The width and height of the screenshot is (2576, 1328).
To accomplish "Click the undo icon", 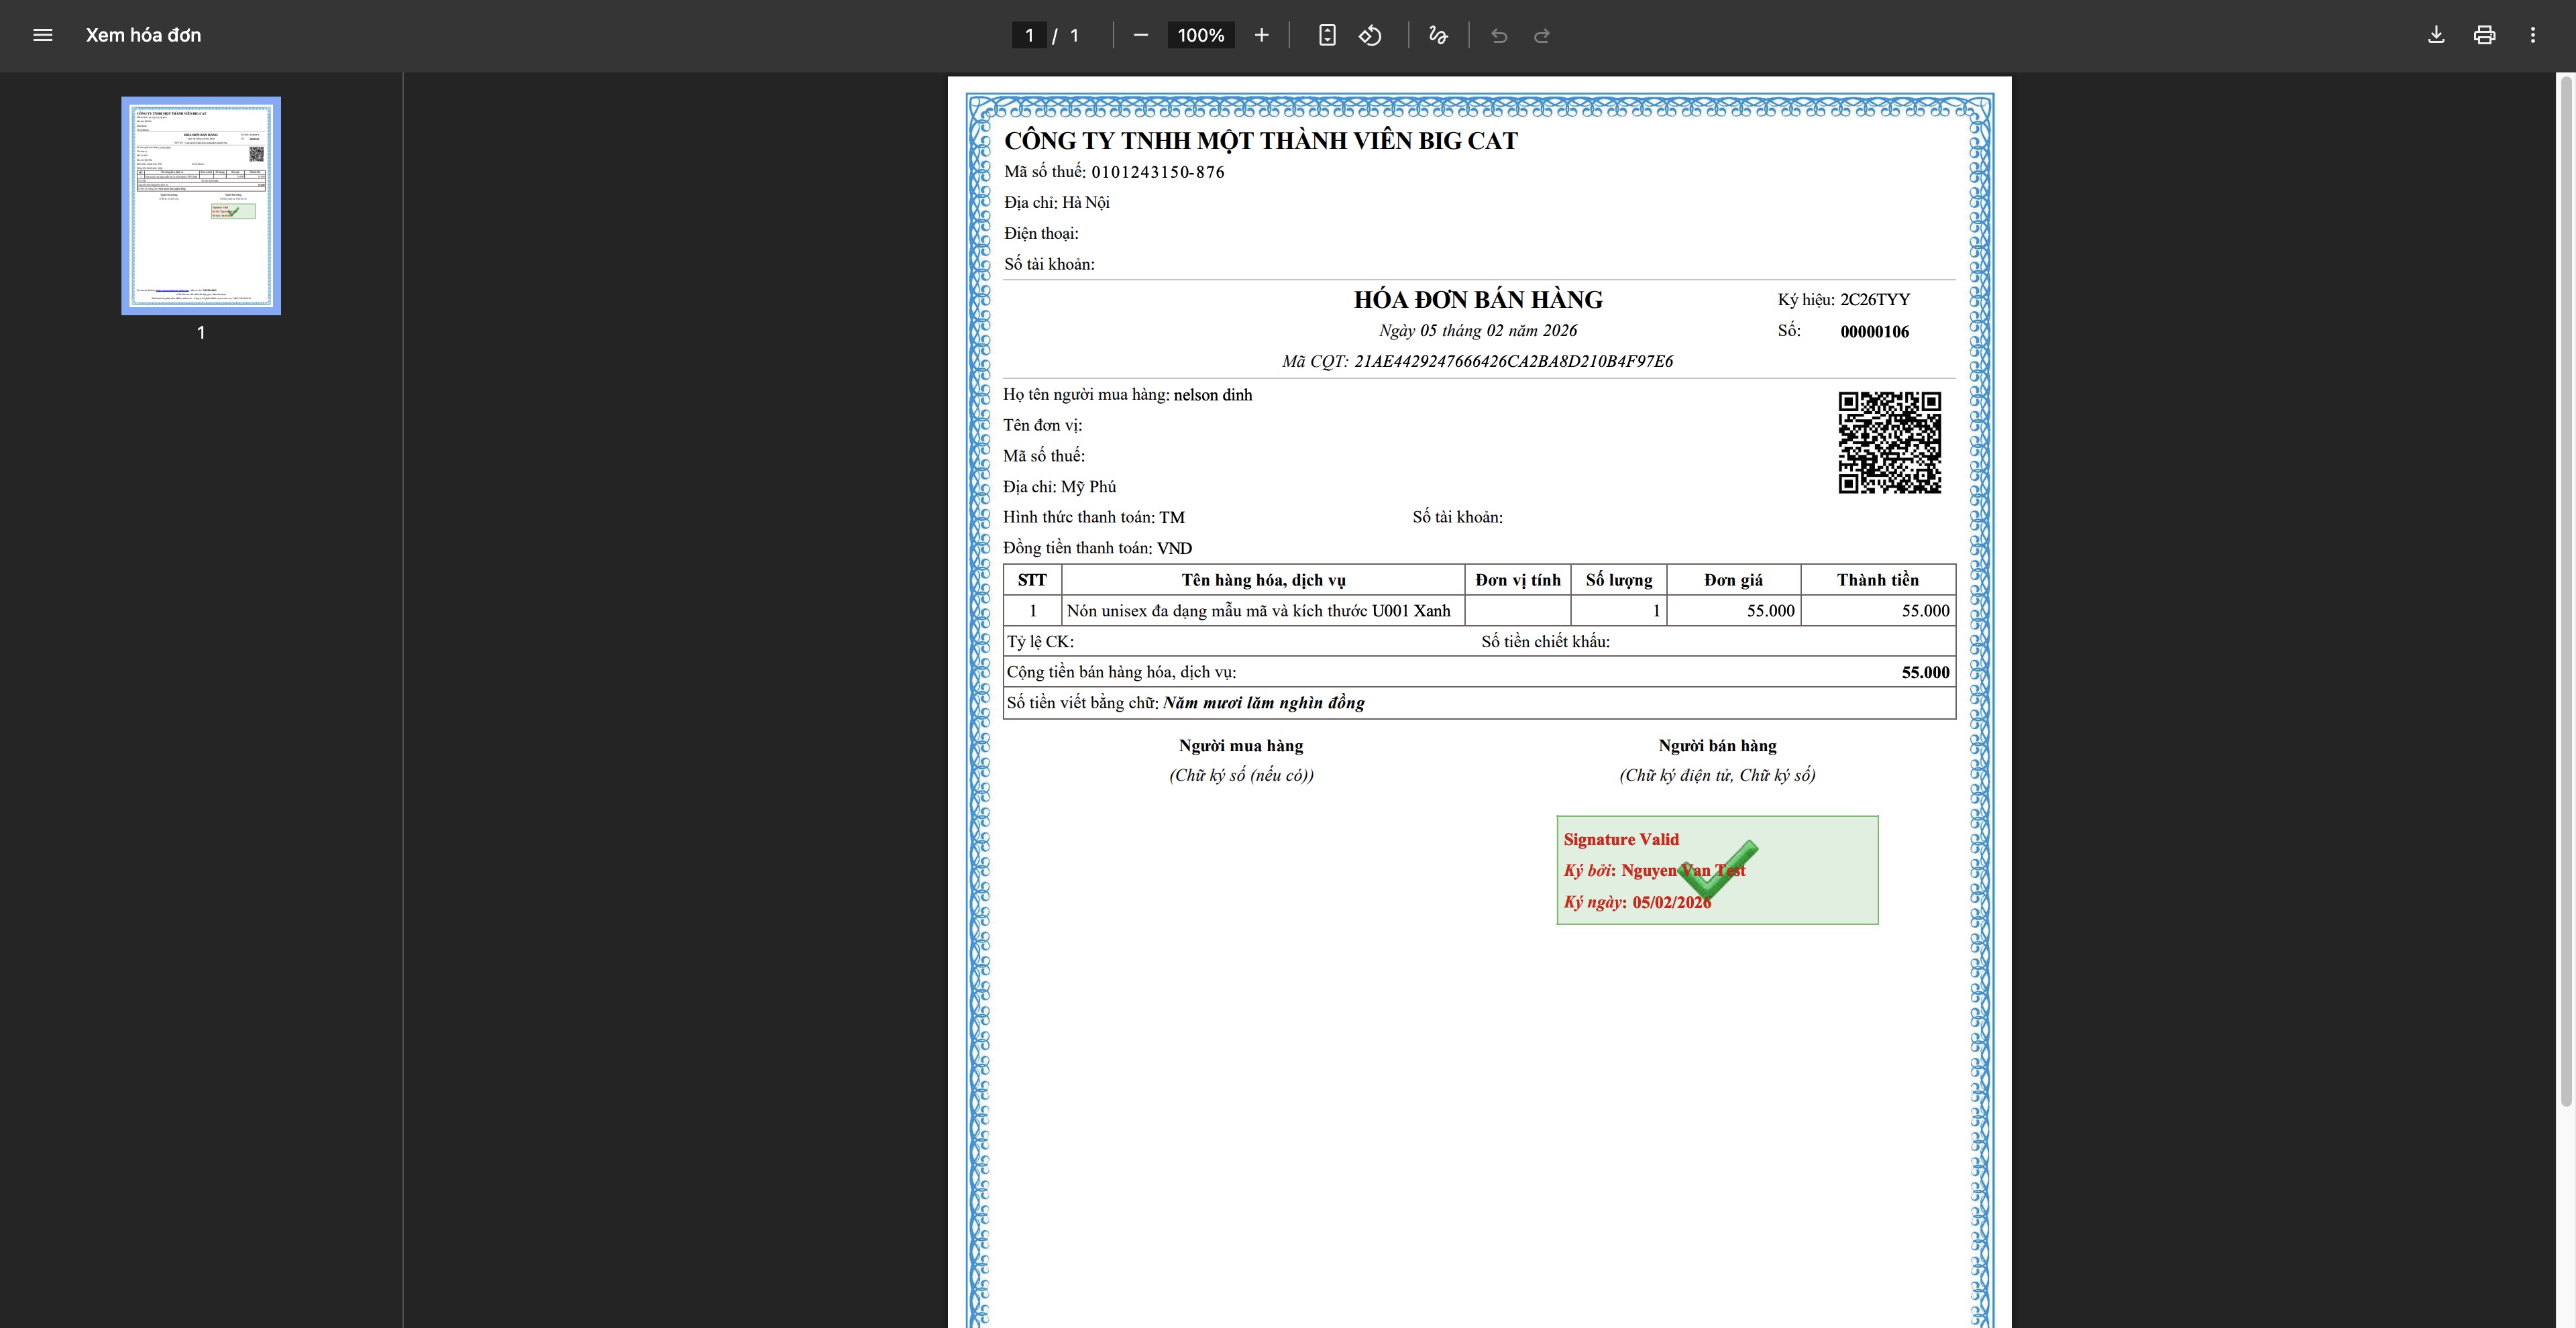I will click(x=1498, y=35).
